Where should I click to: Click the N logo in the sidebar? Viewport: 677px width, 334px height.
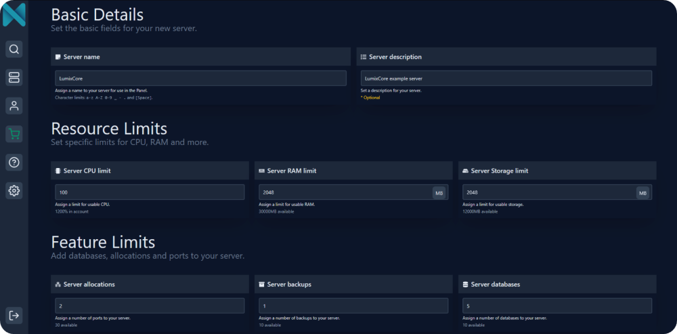click(x=14, y=14)
